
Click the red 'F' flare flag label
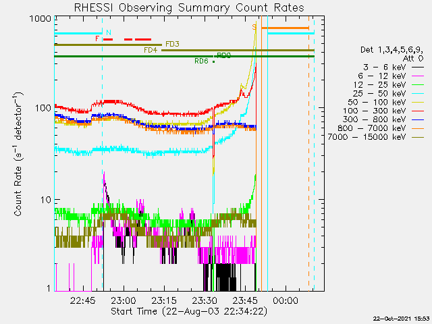tap(97, 38)
